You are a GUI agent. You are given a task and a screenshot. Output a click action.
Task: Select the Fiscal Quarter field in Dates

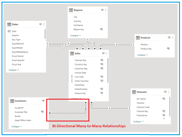(18, 60)
